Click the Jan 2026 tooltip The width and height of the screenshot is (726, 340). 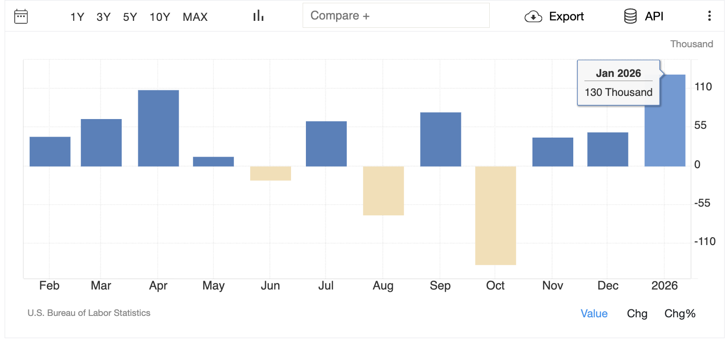tap(618, 82)
